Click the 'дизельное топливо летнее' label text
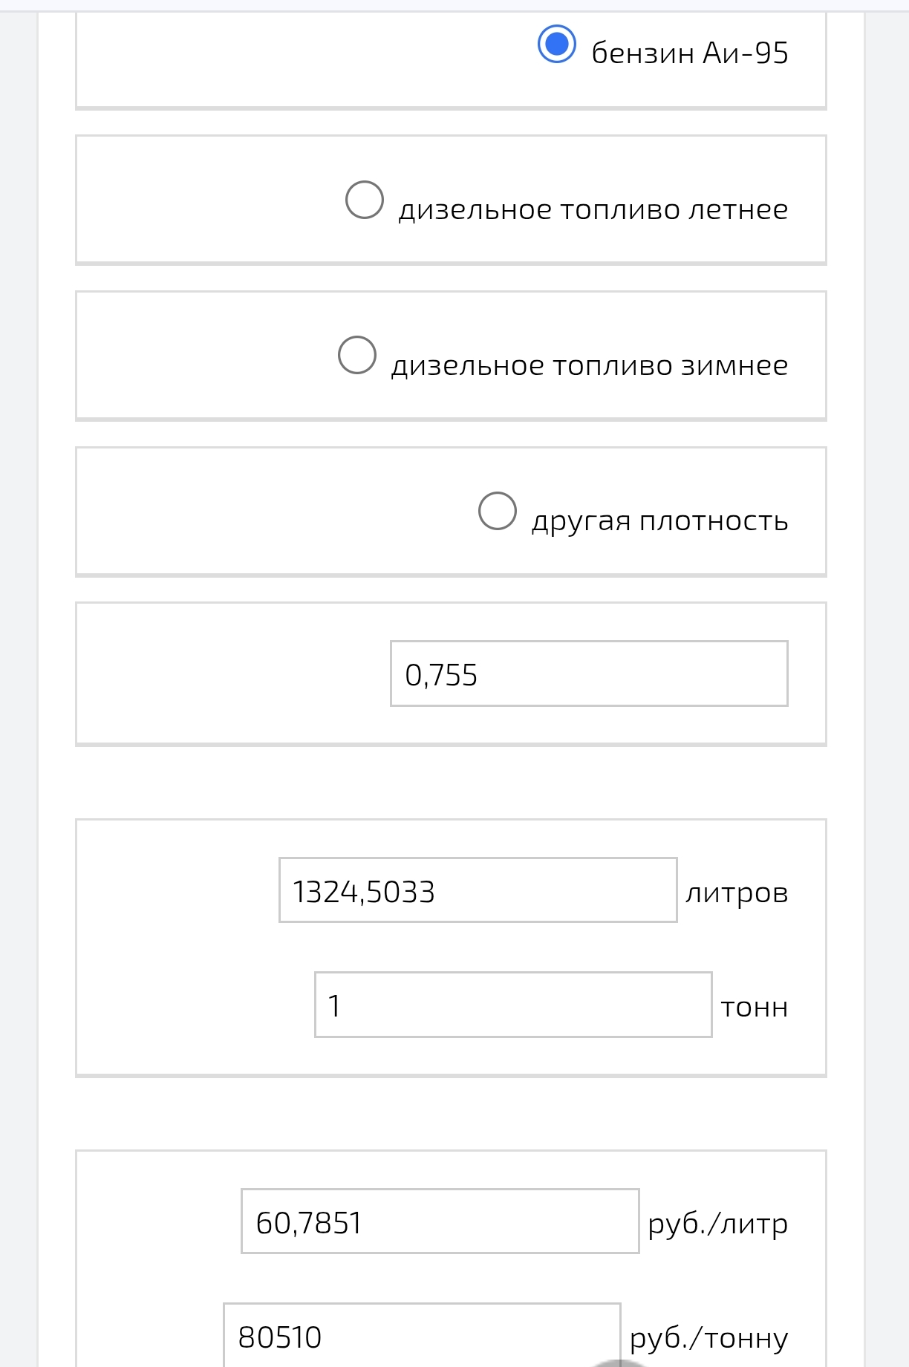Image resolution: width=909 pixels, height=1367 pixels. coord(593,209)
